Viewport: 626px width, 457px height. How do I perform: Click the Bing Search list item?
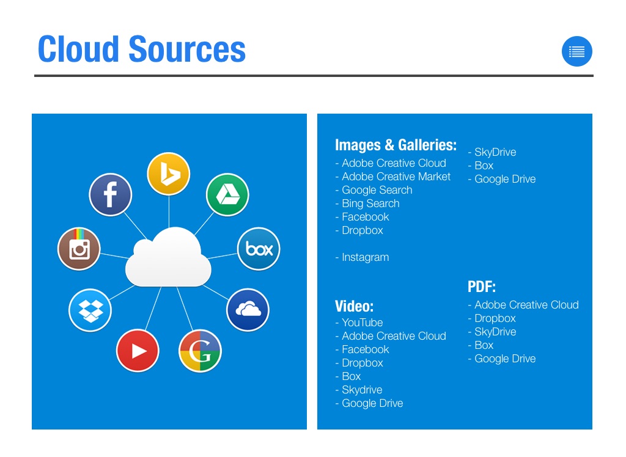[370, 203]
